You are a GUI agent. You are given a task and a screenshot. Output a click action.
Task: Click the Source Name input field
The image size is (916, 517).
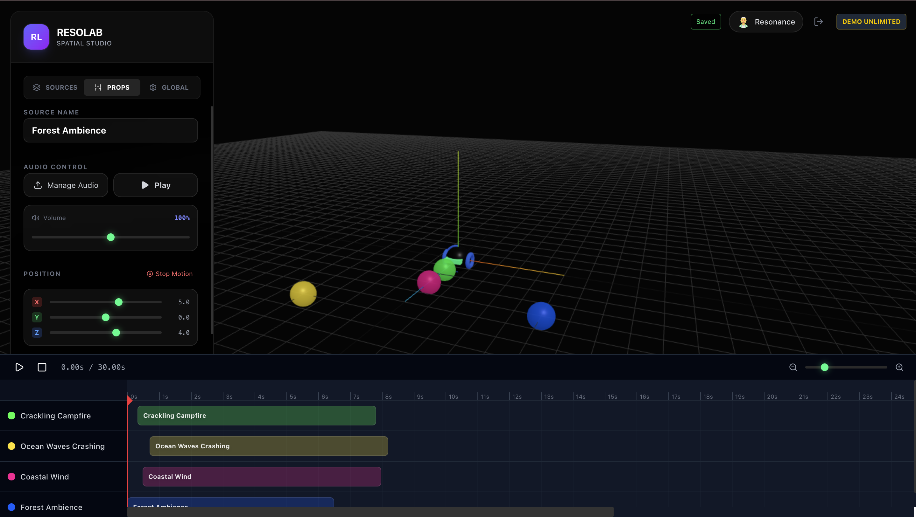coord(110,130)
